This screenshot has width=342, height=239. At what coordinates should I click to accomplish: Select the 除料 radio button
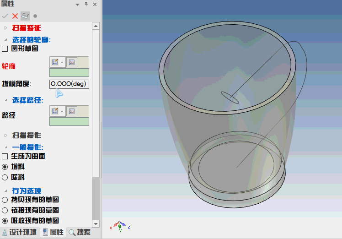[5, 177]
